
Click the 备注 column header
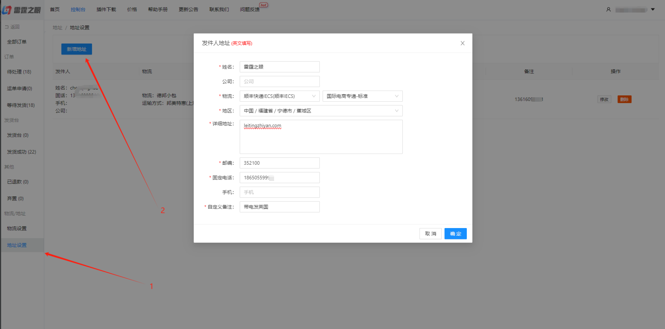[x=529, y=71]
